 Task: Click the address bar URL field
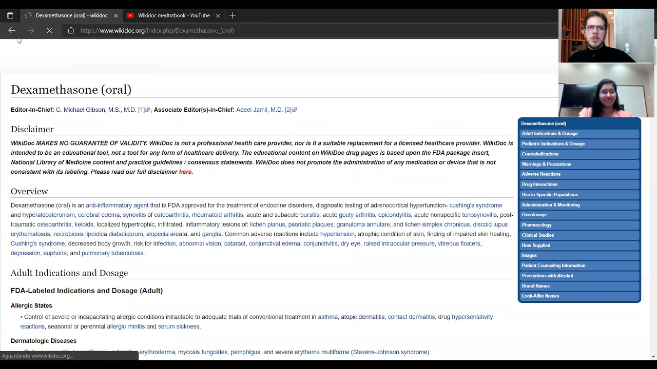[157, 31]
